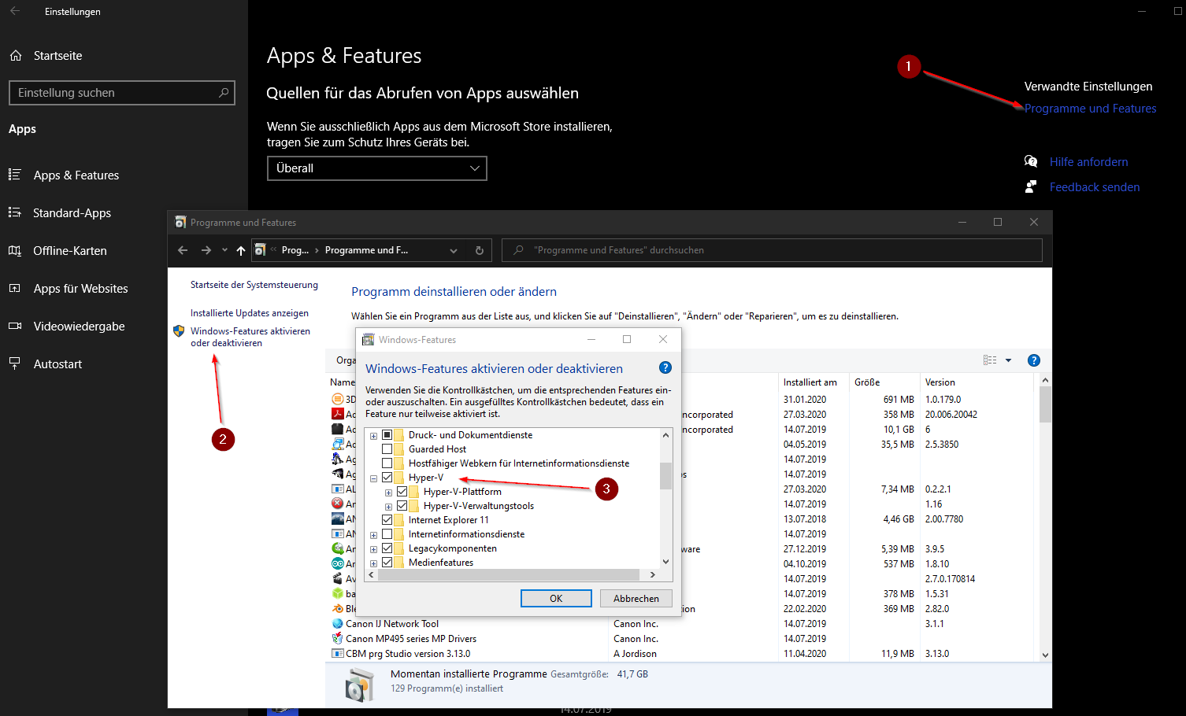Click the view options icon in program list toolbar
Screen dimensions: 1186x716
(990, 360)
